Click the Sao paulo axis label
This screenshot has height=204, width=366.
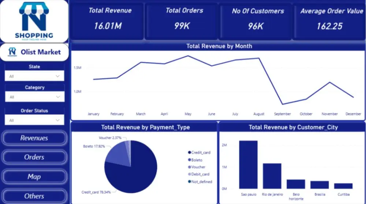(x=249, y=194)
